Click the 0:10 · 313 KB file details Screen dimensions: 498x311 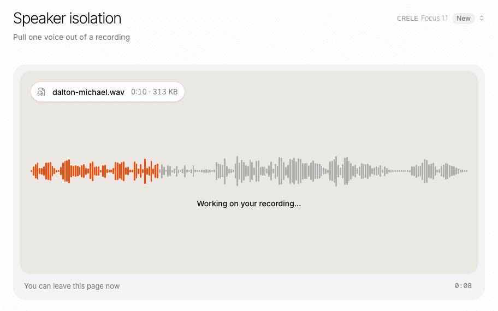coord(155,92)
